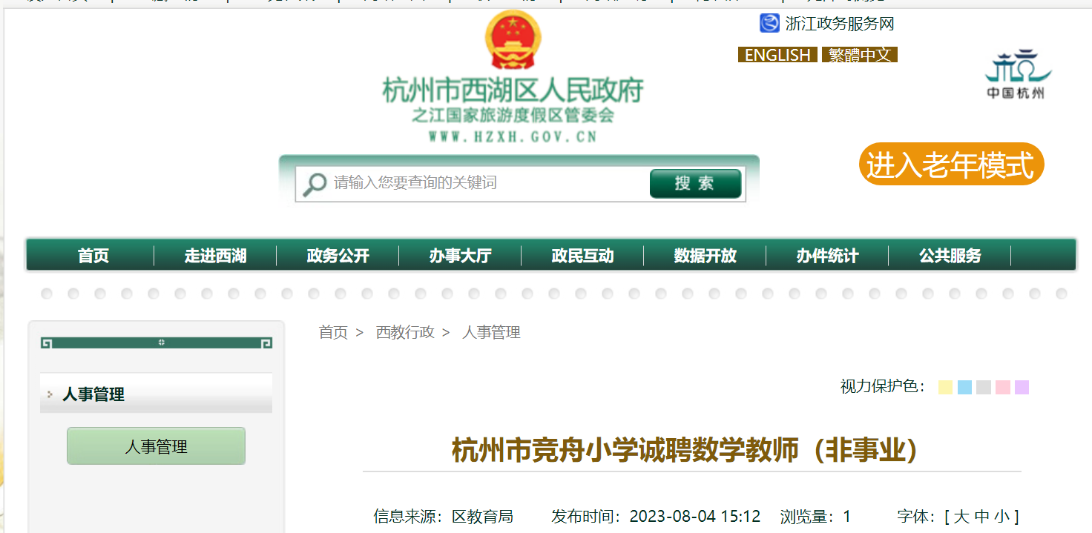Open the 走进西湖 menu
This screenshot has width=1092, height=533.
tap(215, 256)
